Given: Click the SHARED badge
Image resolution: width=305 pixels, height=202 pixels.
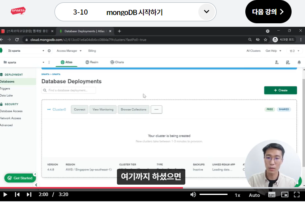Looking at the screenshot, I should point(284,109).
